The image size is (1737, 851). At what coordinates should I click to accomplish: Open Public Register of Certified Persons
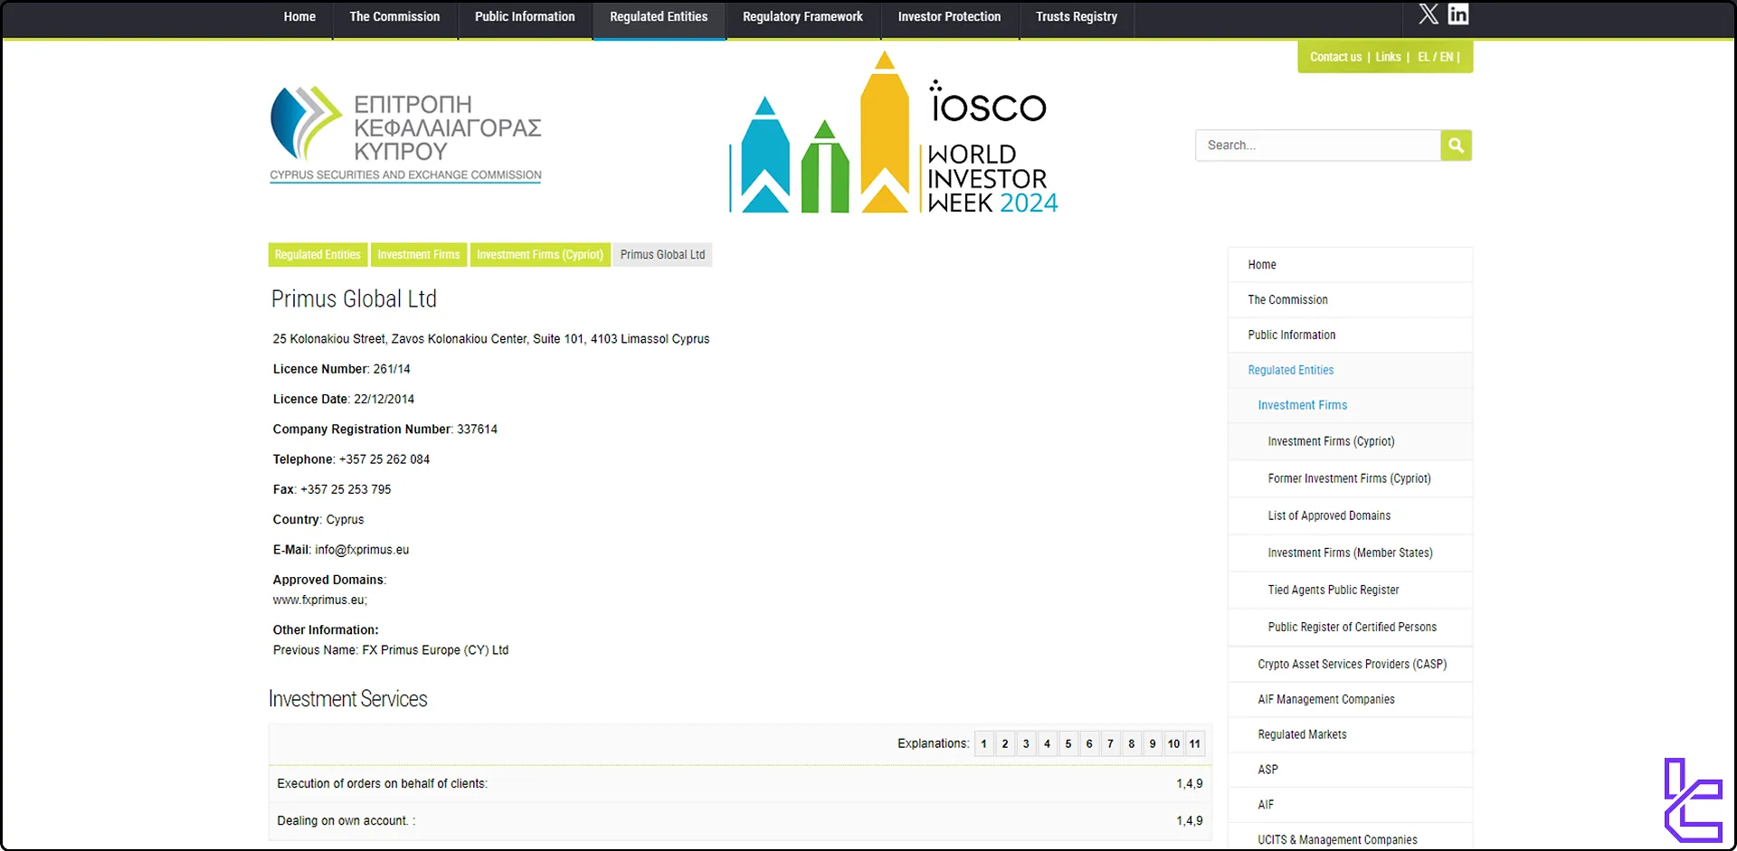pos(1350,628)
